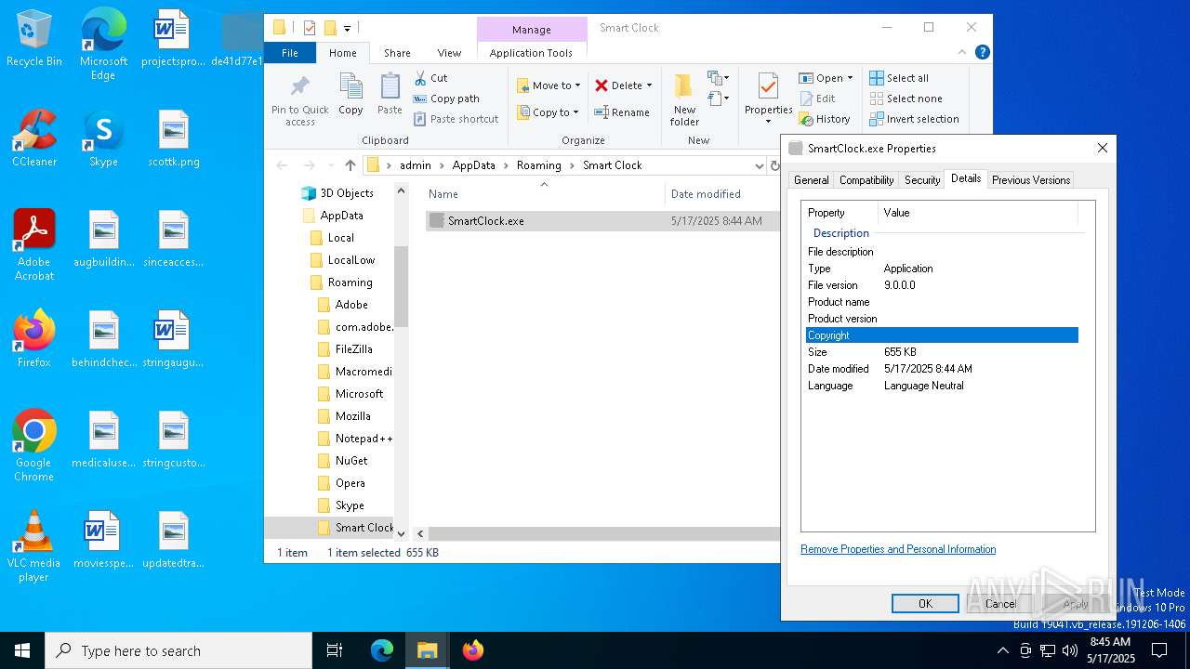Click the Up one level arrow

(350, 165)
